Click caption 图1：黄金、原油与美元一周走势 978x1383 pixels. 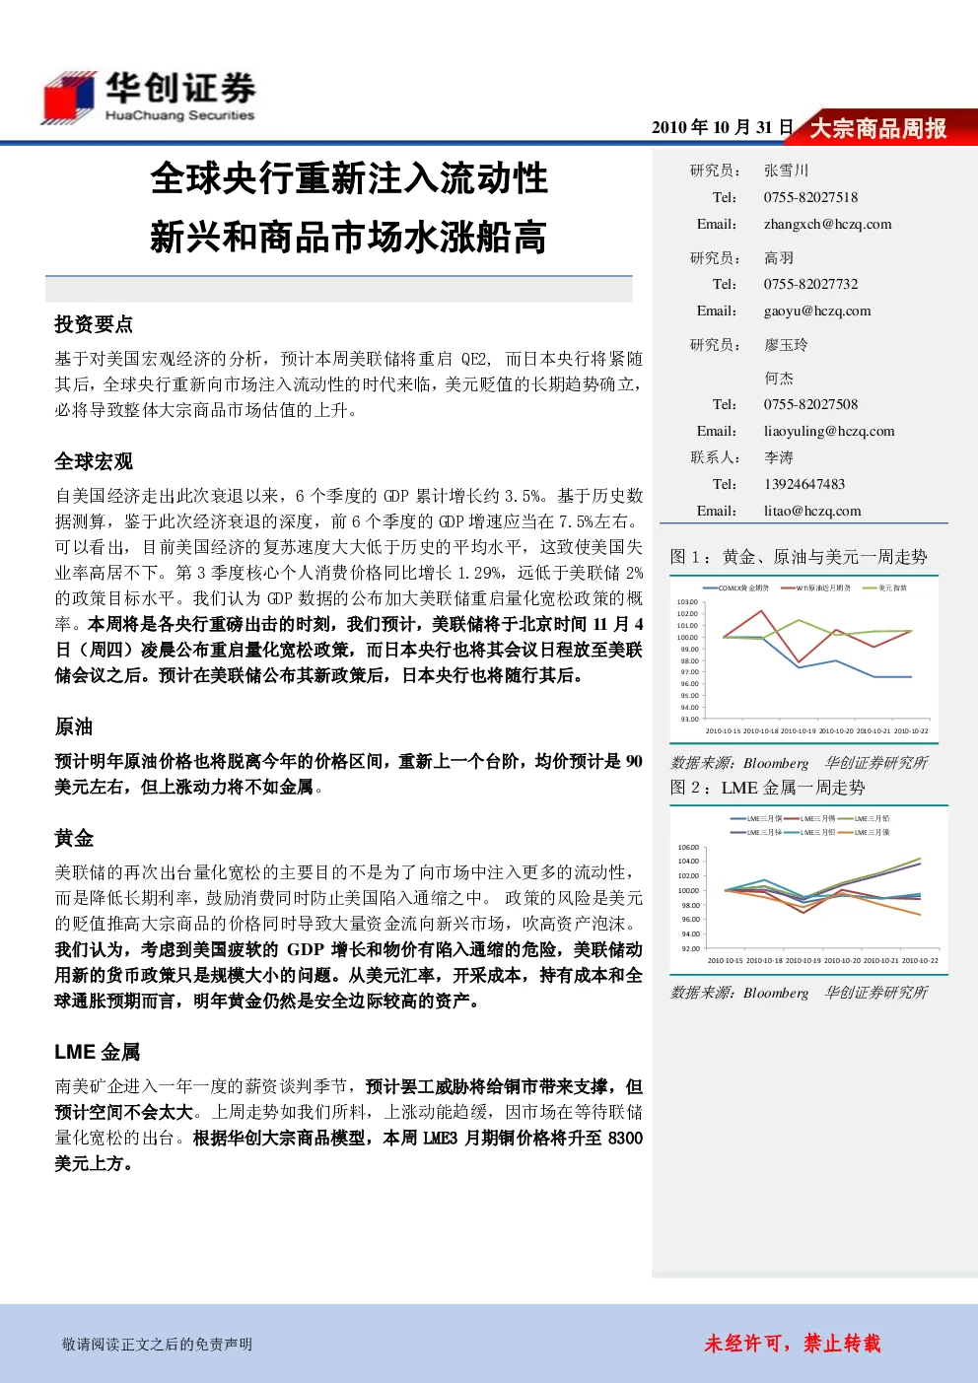pos(799,557)
